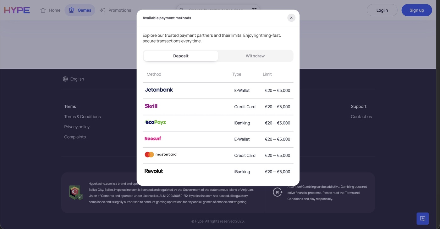Open the Promotions page
440x229 pixels.
[115, 10]
